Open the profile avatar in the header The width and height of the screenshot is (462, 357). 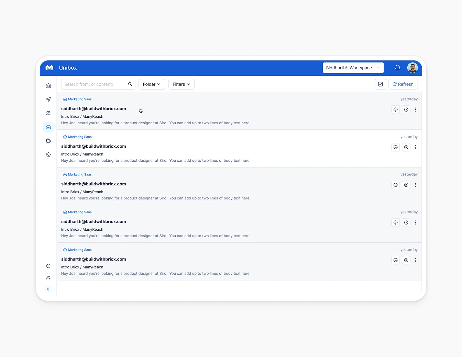tap(412, 68)
